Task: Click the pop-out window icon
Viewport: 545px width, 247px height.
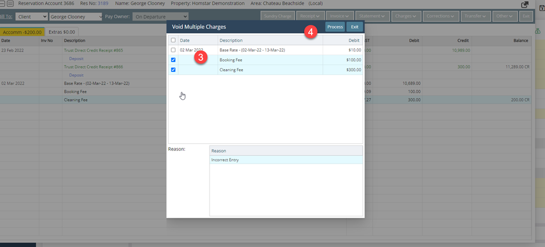Action: [x=525, y=4]
